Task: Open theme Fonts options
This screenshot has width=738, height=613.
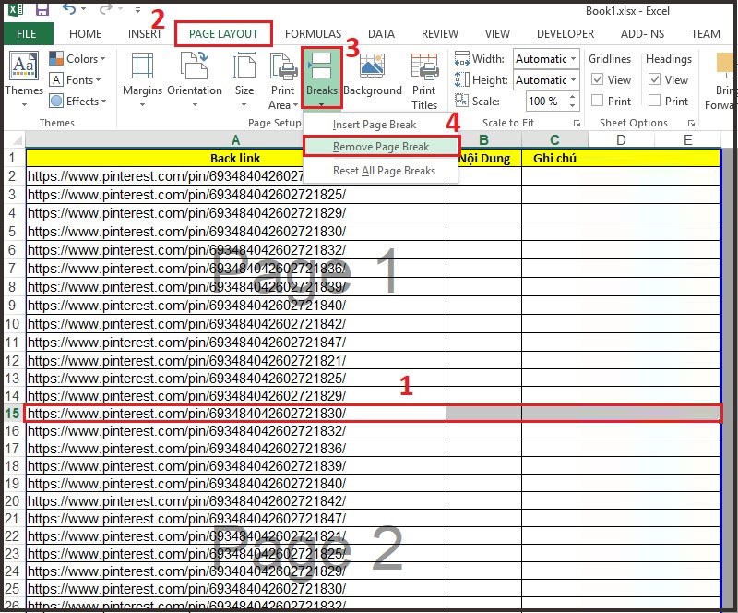Action: click(x=76, y=80)
